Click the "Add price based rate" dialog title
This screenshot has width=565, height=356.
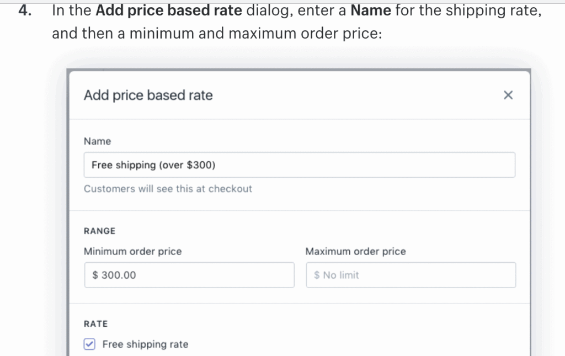[x=148, y=95]
